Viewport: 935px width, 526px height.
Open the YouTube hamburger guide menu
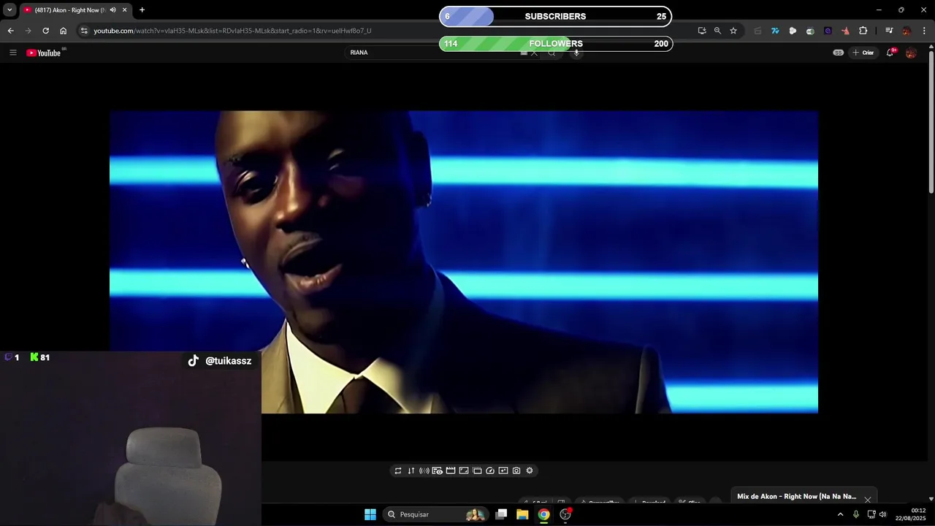click(x=12, y=53)
